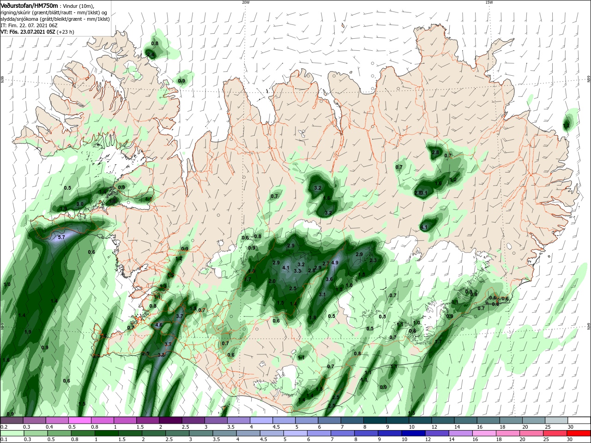Click the 2.7 precipitation value on map
Image resolution: width=591 pixels, height=443 pixels.
(326, 263)
